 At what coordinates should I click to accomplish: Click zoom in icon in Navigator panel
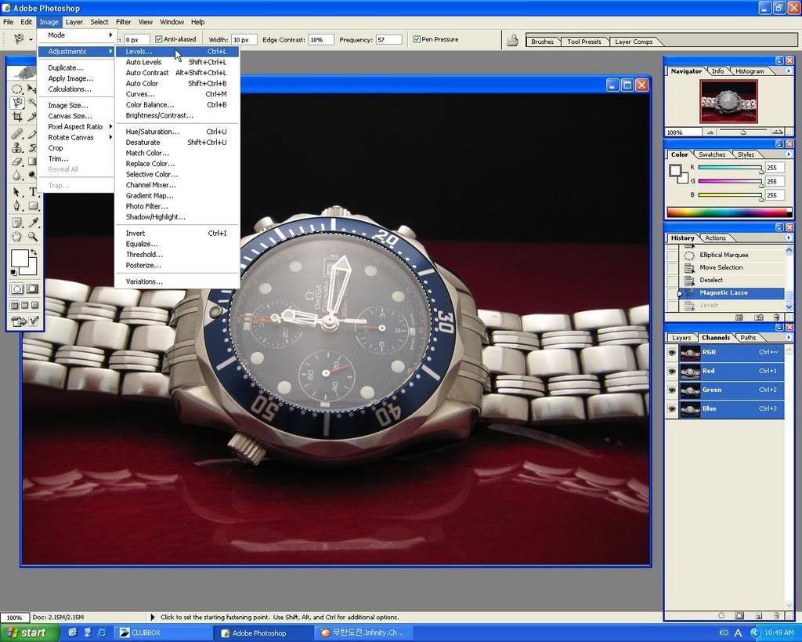(x=778, y=132)
